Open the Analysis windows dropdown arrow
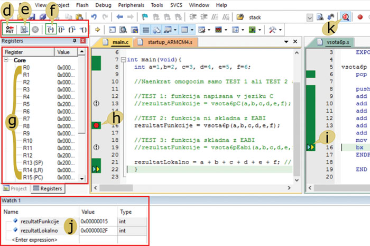 (226, 30)
